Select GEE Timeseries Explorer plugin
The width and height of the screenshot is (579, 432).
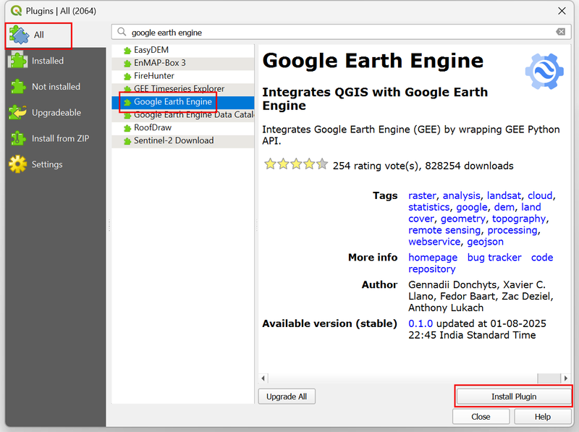pyautogui.click(x=183, y=89)
